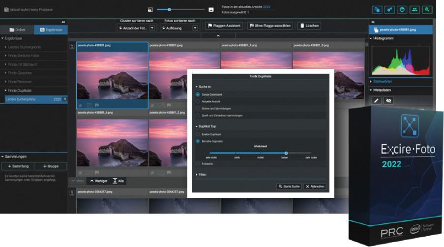Click the large thumbnail size icon
Screen dimensions: 444x247
pyautogui.click(x=211, y=10)
